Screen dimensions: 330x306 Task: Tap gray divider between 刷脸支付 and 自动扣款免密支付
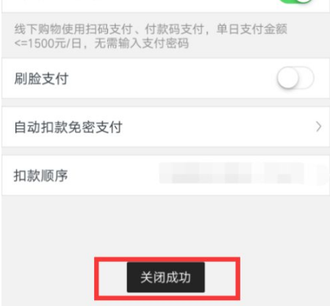tap(165, 103)
